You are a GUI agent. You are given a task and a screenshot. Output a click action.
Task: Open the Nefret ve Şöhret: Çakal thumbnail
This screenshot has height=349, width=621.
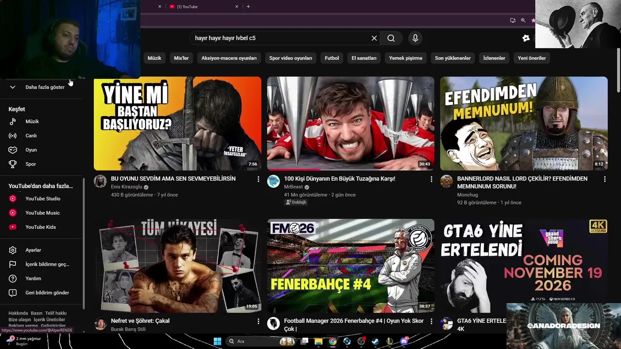click(x=178, y=266)
